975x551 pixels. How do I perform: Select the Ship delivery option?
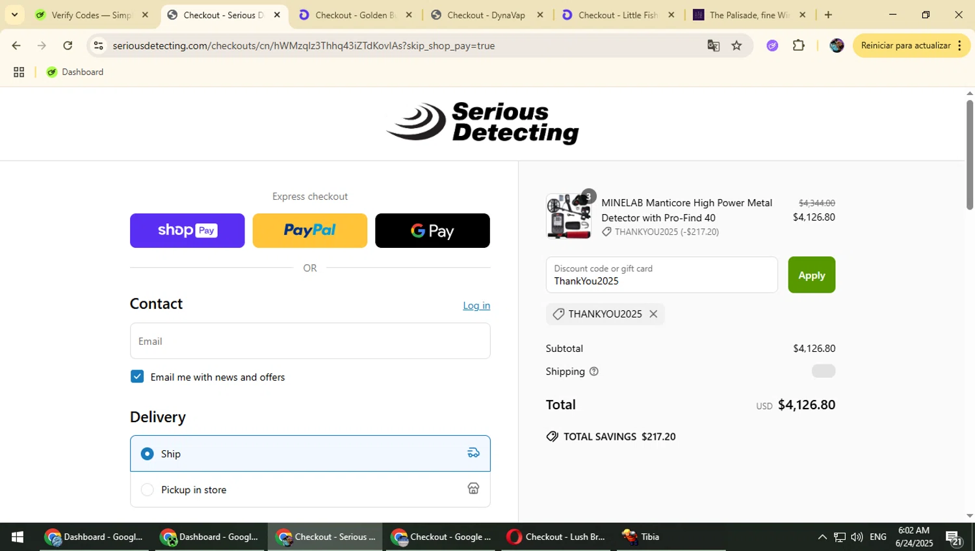[310, 453]
